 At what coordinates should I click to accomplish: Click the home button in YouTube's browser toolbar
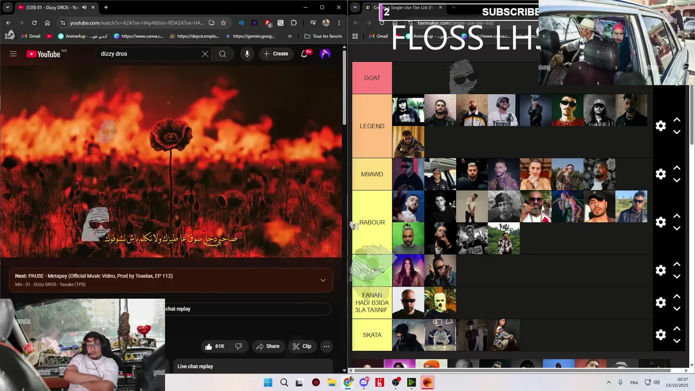pos(47,23)
